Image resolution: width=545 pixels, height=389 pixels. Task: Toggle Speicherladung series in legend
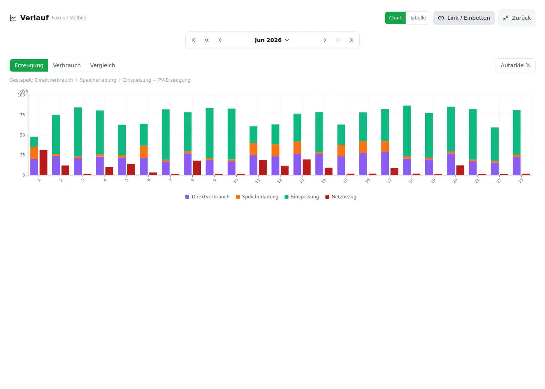pos(257,197)
